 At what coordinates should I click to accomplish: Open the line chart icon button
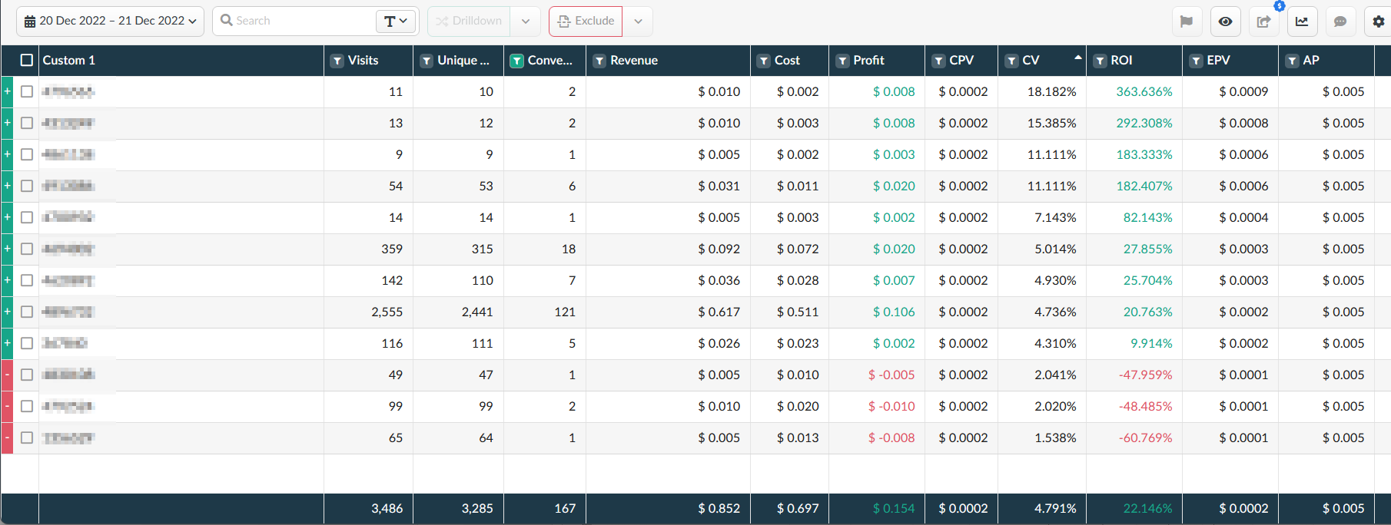coord(1302,21)
